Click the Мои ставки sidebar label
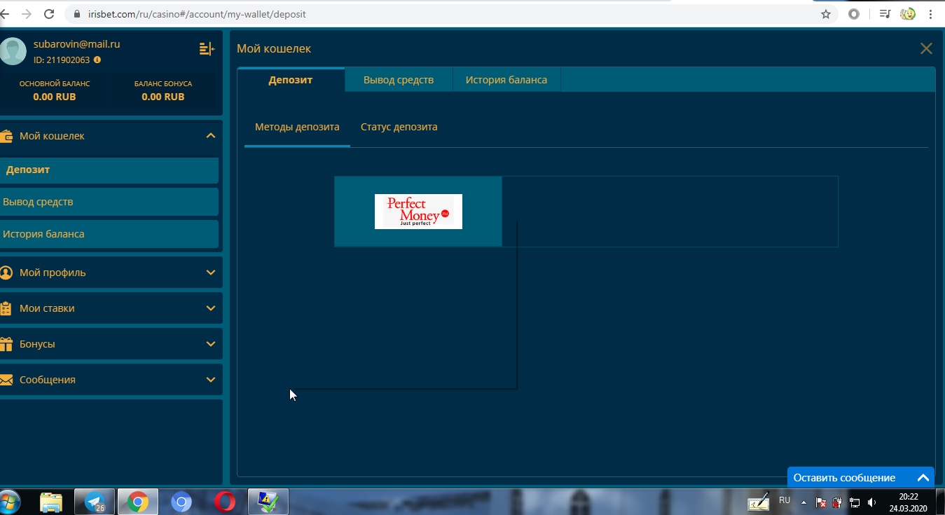945x515 pixels. pos(47,308)
